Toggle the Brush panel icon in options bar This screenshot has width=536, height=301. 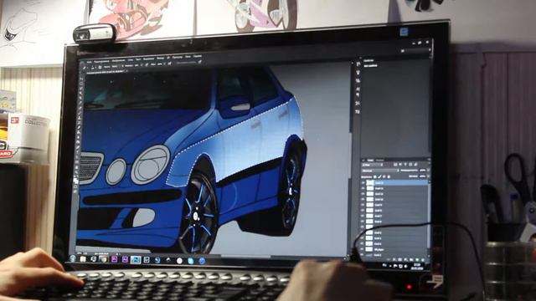(100, 67)
